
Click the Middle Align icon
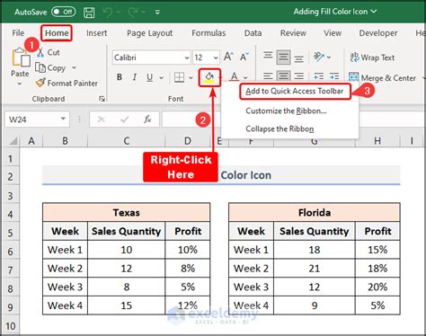coord(283,57)
